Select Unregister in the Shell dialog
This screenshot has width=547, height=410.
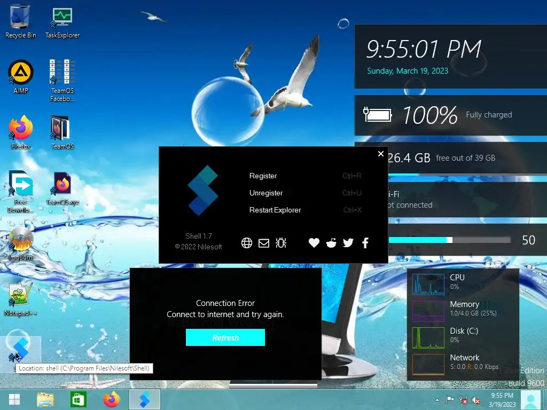(x=266, y=193)
